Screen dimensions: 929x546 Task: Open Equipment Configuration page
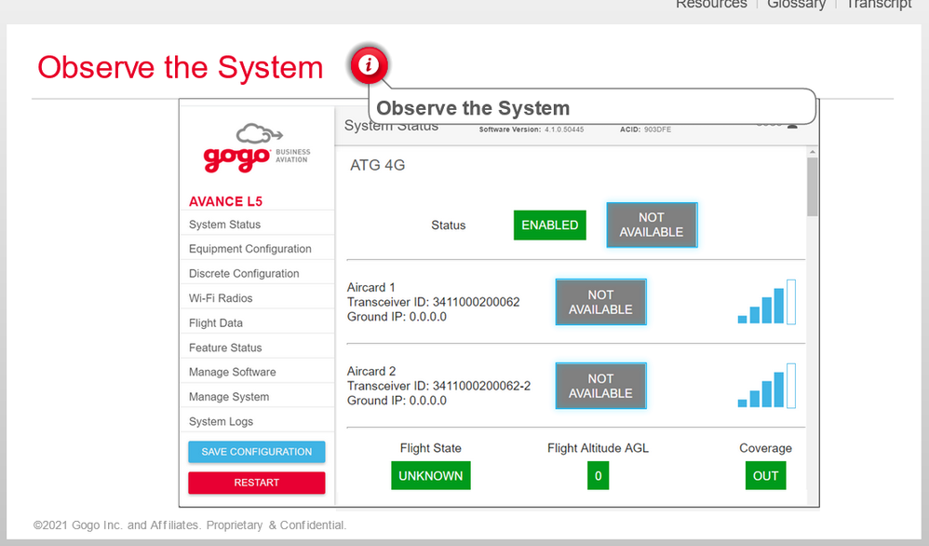249,249
